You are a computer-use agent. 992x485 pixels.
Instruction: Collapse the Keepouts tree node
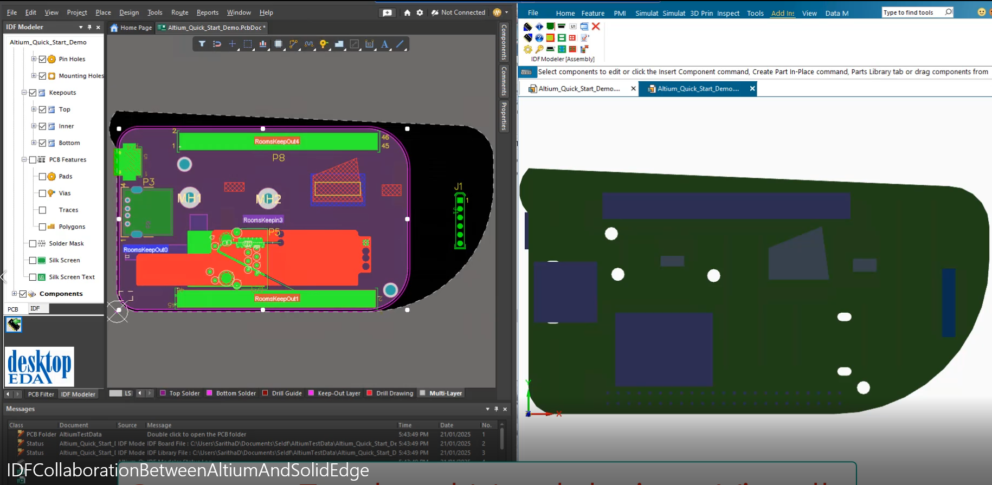[x=24, y=92]
